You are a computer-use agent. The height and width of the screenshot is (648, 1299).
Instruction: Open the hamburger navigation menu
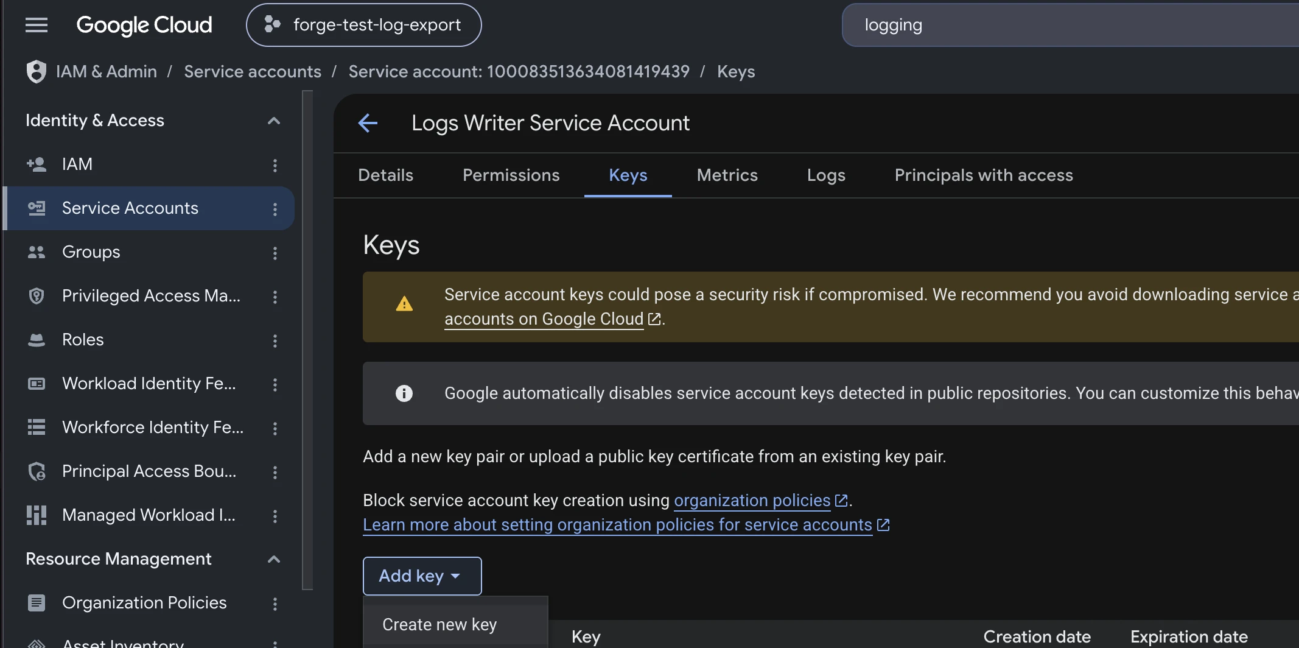coord(37,25)
